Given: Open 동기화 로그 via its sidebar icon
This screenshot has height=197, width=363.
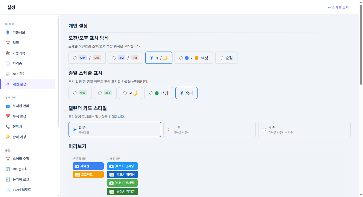Looking at the screenshot, I should point(8,179).
